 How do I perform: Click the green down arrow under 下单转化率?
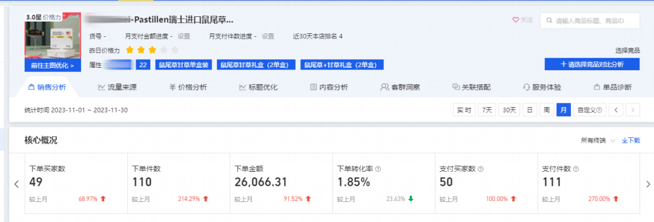(x=411, y=199)
